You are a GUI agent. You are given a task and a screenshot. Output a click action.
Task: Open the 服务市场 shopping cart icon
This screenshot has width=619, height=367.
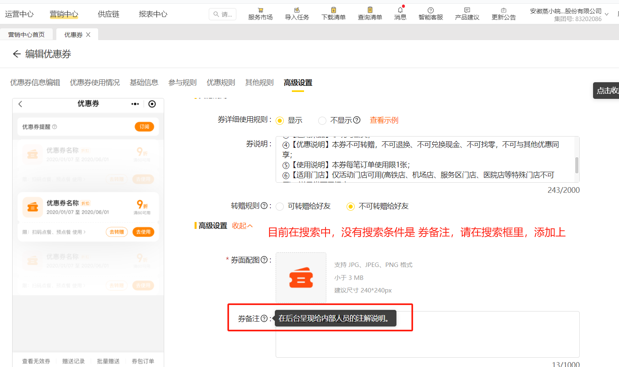pyautogui.click(x=260, y=10)
